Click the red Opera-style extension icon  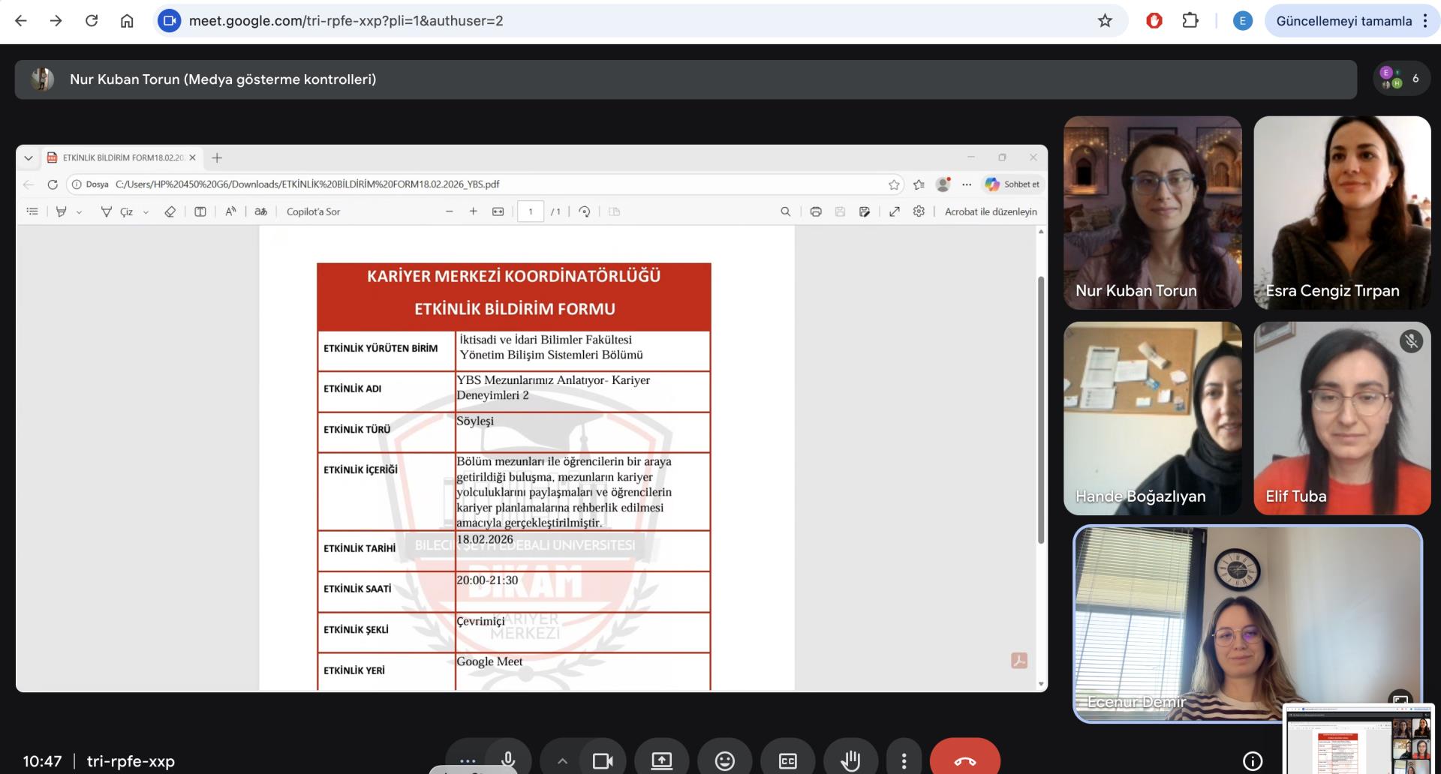tap(1154, 21)
